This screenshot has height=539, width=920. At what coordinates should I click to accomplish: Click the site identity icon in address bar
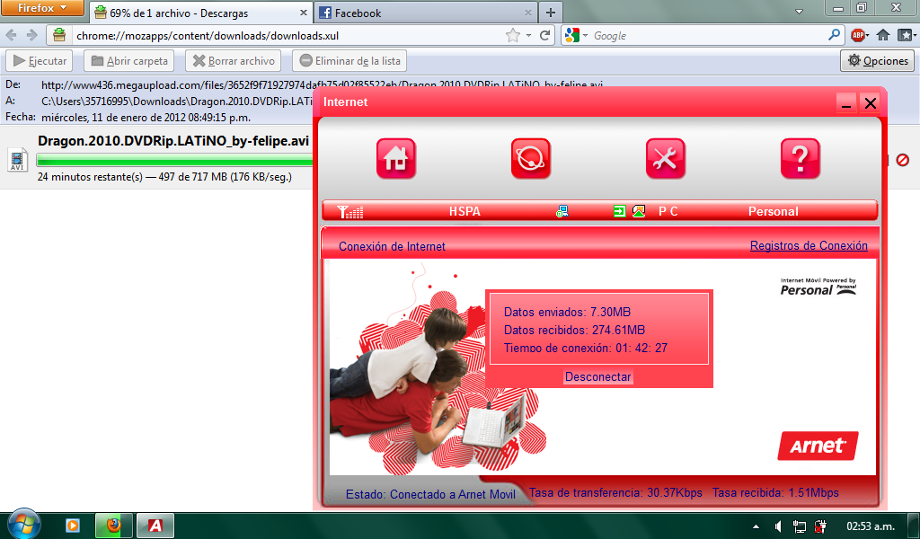(x=59, y=35)
